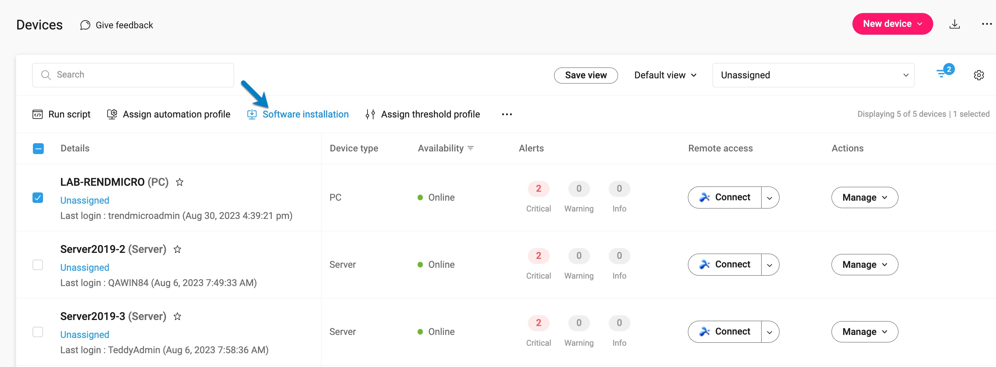Open the Server2019-2 (Server) device name
The height and width of the screenshot is (367, 996).
113,249
